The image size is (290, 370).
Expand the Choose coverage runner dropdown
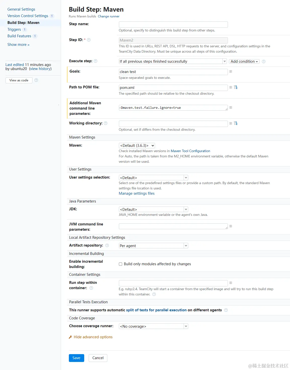[x=153, y=326]
